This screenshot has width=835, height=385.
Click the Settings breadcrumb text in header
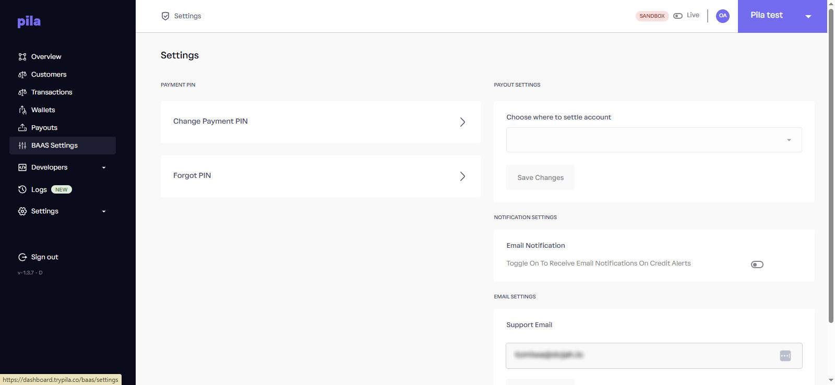coord(187,16)
